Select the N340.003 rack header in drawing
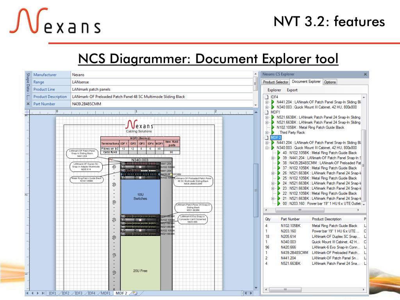The height and width of the screenshot is (300, 400). tap(140, 160)
